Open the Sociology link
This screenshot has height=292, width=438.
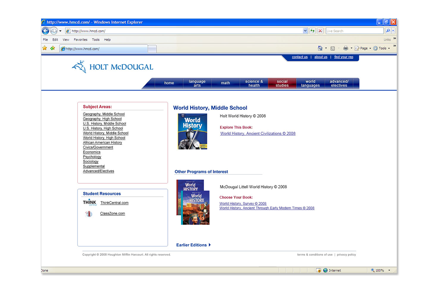[x=91, y=162]
